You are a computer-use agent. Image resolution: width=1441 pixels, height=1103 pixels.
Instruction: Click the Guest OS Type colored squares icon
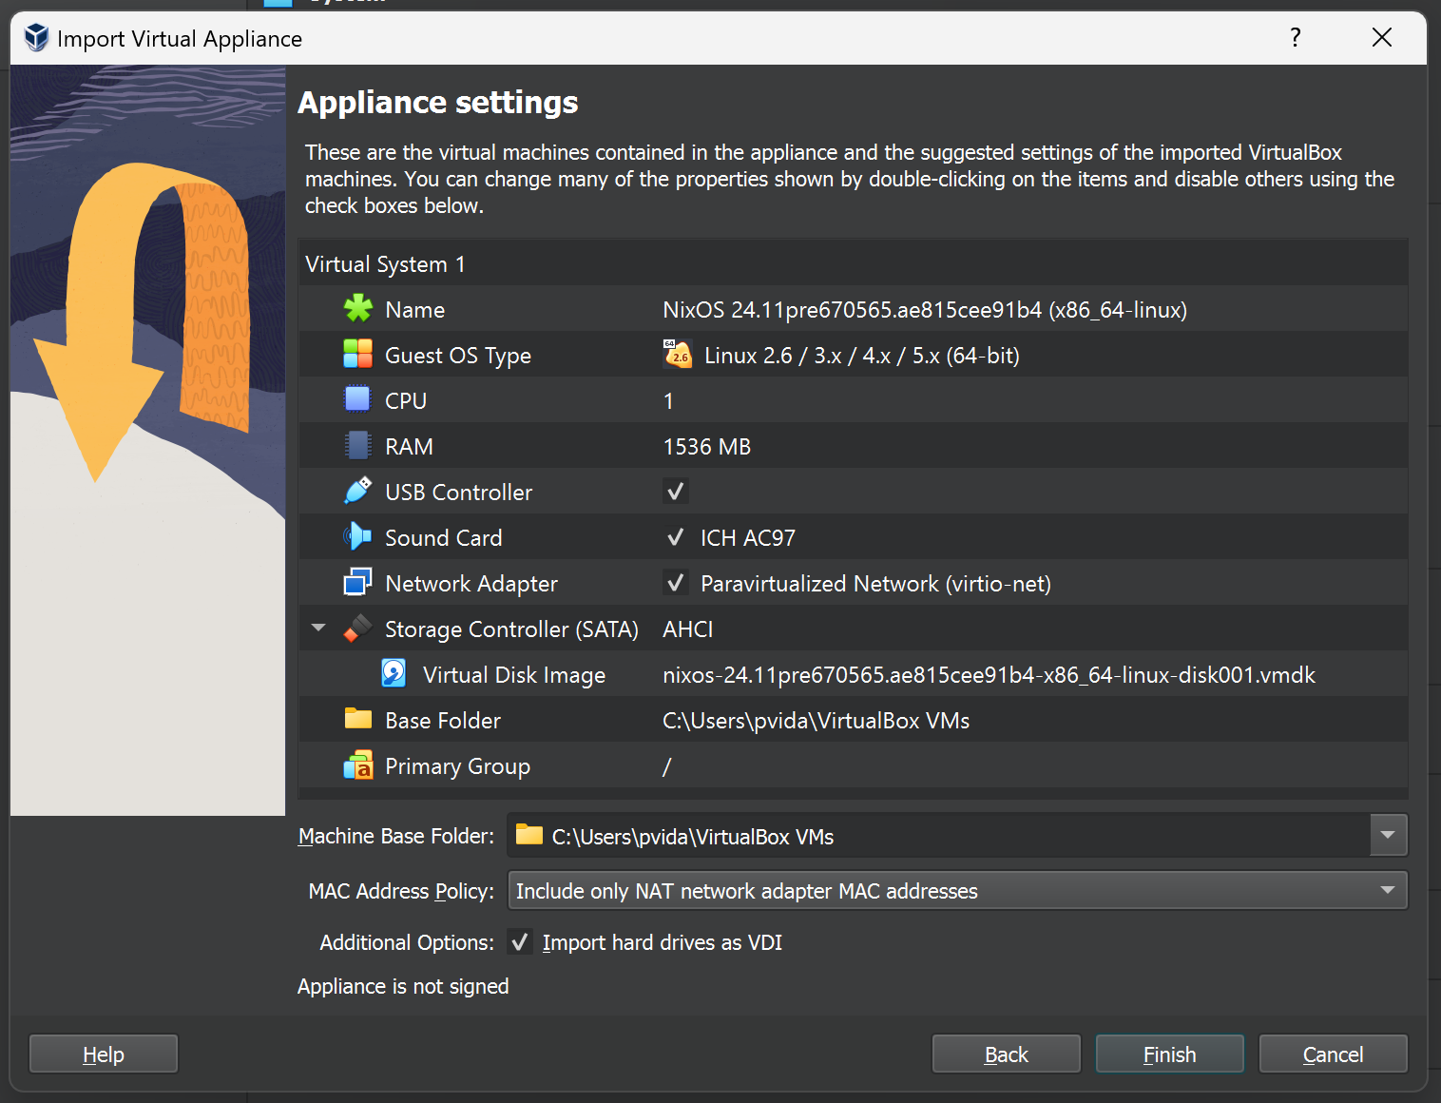(358, 355)
